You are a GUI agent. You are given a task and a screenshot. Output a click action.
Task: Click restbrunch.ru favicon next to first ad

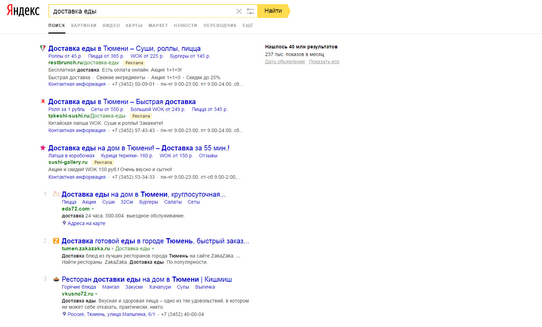(x=43, y=48)
